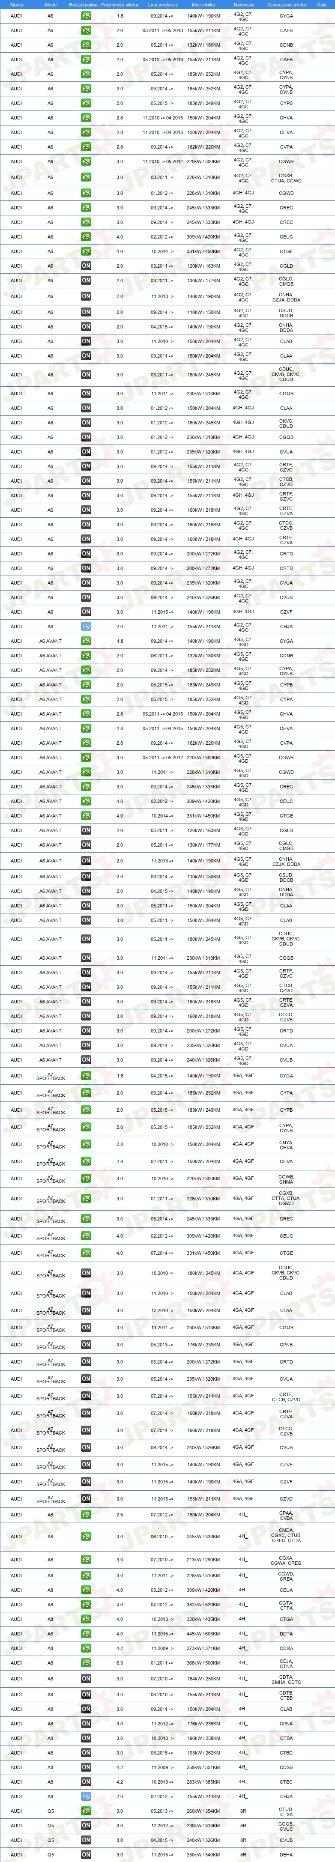
Task: Select the 260kW / 354KM power cell
Action: pyautogui.click(x=203, y=1811)
